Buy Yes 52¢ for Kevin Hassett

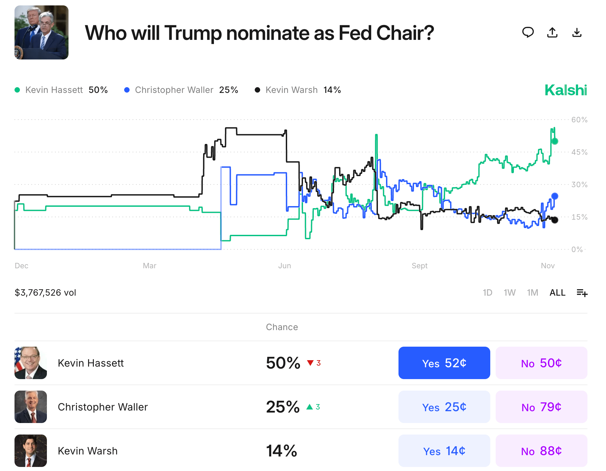(444, 363)
